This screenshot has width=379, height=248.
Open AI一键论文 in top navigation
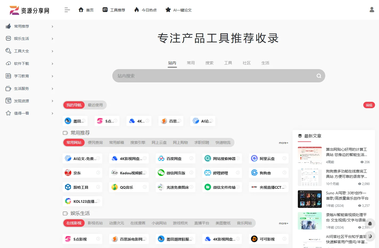tap(179, 10)
